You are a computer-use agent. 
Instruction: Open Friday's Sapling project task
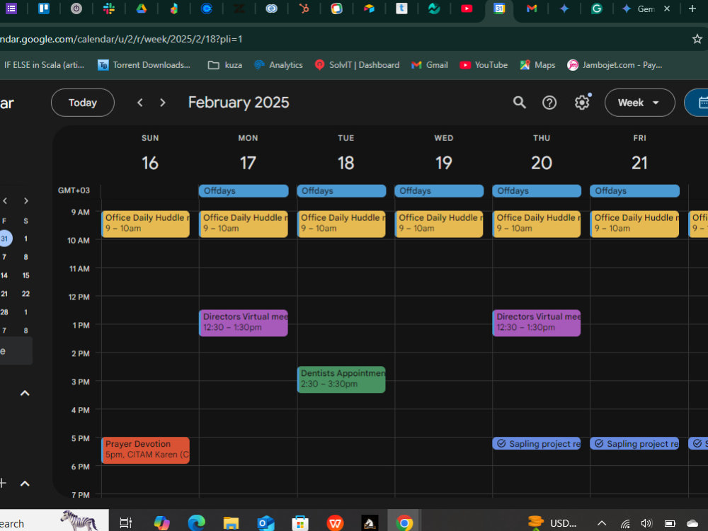[x=634, y=443]
